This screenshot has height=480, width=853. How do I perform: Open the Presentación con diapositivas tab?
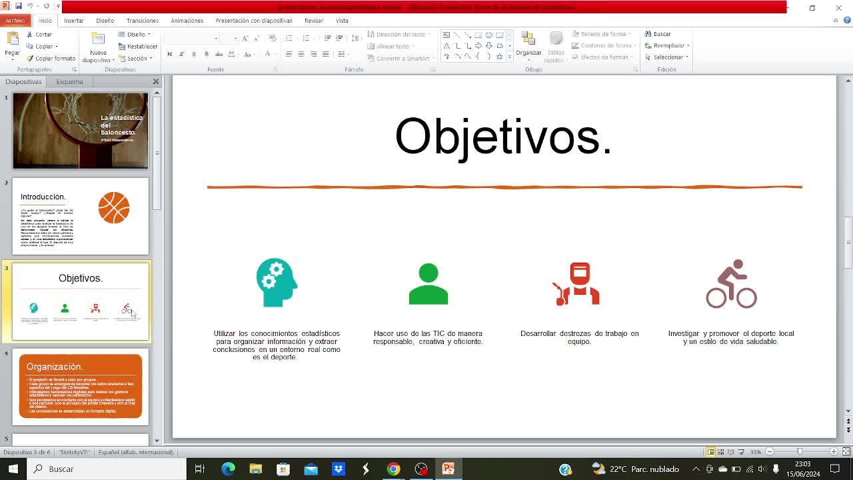coord(254,21)
